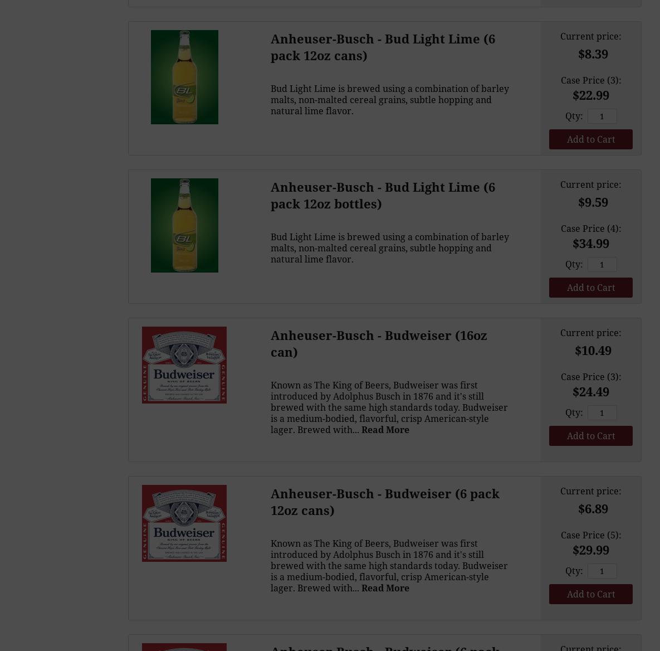Image resolution: width=660 pixels, height=651 pixels.
Task: Open Budweiser 6 pack cans label image
Action: click(x=184, y=523)
